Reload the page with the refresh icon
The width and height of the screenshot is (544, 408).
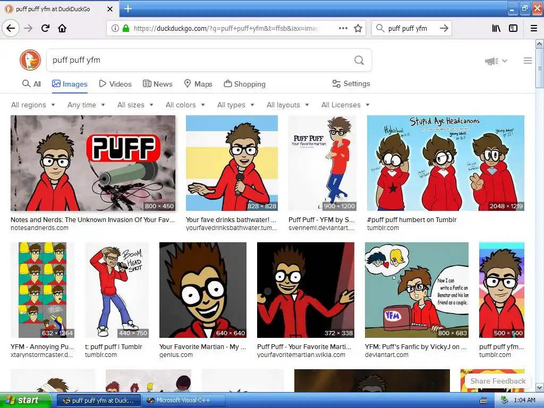(x=45, y=28)
